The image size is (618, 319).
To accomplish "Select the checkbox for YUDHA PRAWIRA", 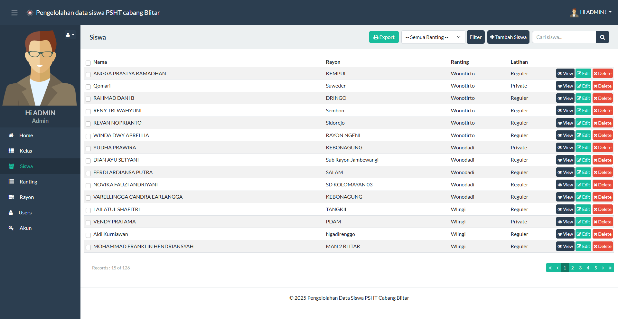I will coord(88,149).
